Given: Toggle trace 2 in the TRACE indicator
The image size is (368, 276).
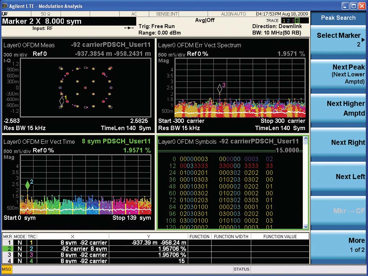Looking at the screenshot, I should [x=288, y=21].
